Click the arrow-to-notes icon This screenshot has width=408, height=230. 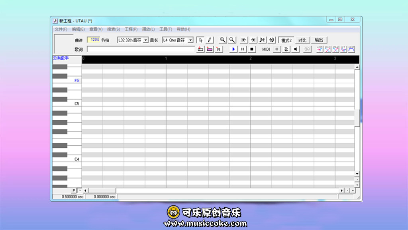pos(272,40)
